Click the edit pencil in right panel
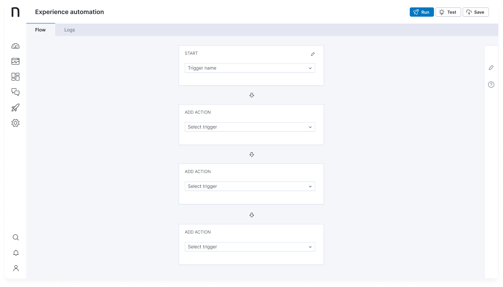This screenshot has height=287, width=503. 491,68
